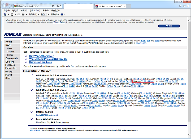
Task: Click the browser Forward arrow button
Action: coord(11,6)
